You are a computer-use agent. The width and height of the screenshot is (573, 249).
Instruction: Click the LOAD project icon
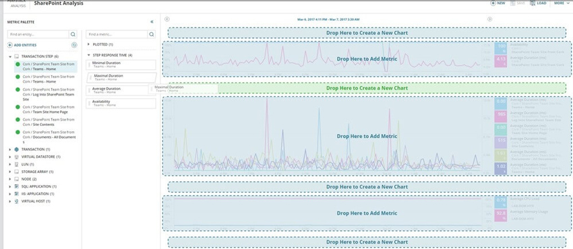[x=533, y=3]
